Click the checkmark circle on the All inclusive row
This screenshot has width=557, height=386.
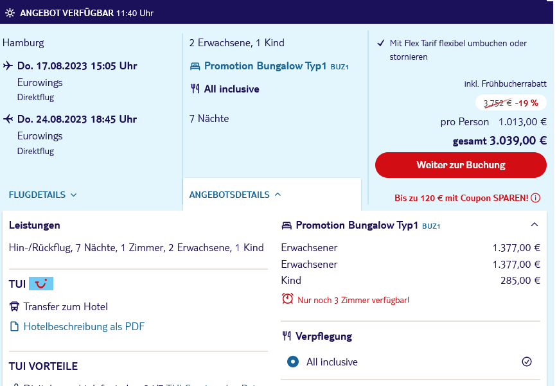coord(527,362)
